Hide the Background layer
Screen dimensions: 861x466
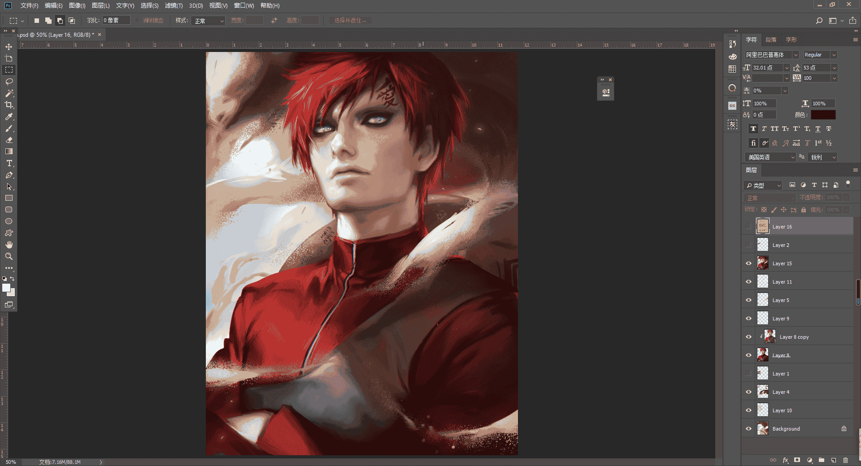pos(748,429)
